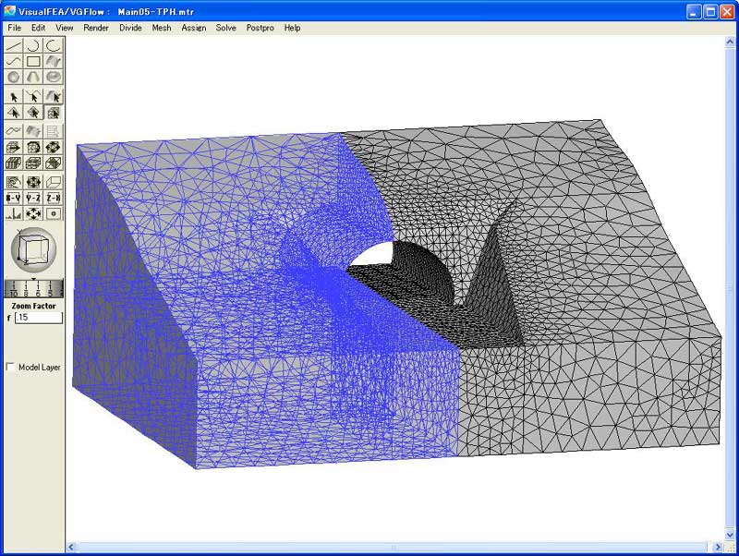Switch to the Z-X plane view
Screen dimensions: 739x556
pos(54,198)
